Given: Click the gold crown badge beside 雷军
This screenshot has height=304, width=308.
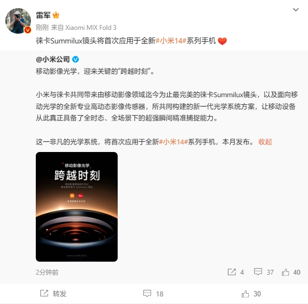Looking at the screenshot, I should [56, 15].
